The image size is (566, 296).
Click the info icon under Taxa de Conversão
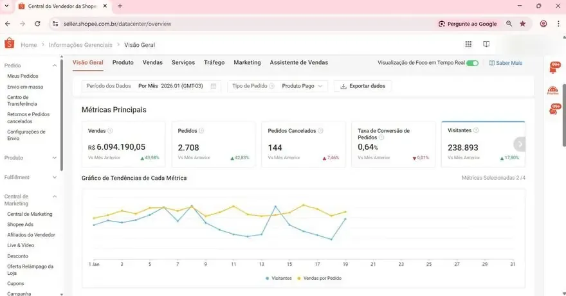click(381, 137)
